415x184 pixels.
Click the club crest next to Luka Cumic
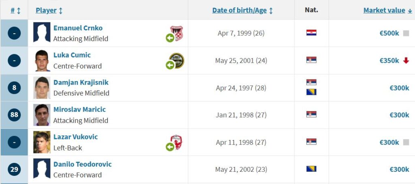pos(177,60)
